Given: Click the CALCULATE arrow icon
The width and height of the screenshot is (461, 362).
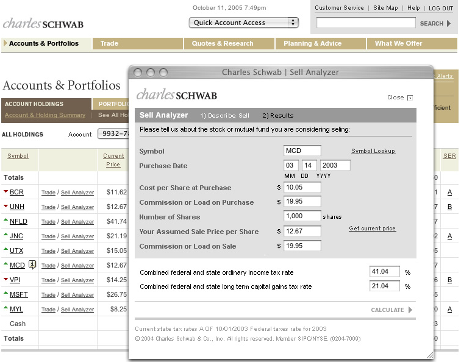Looking at the screenshot, I should [x=410, y=310].
